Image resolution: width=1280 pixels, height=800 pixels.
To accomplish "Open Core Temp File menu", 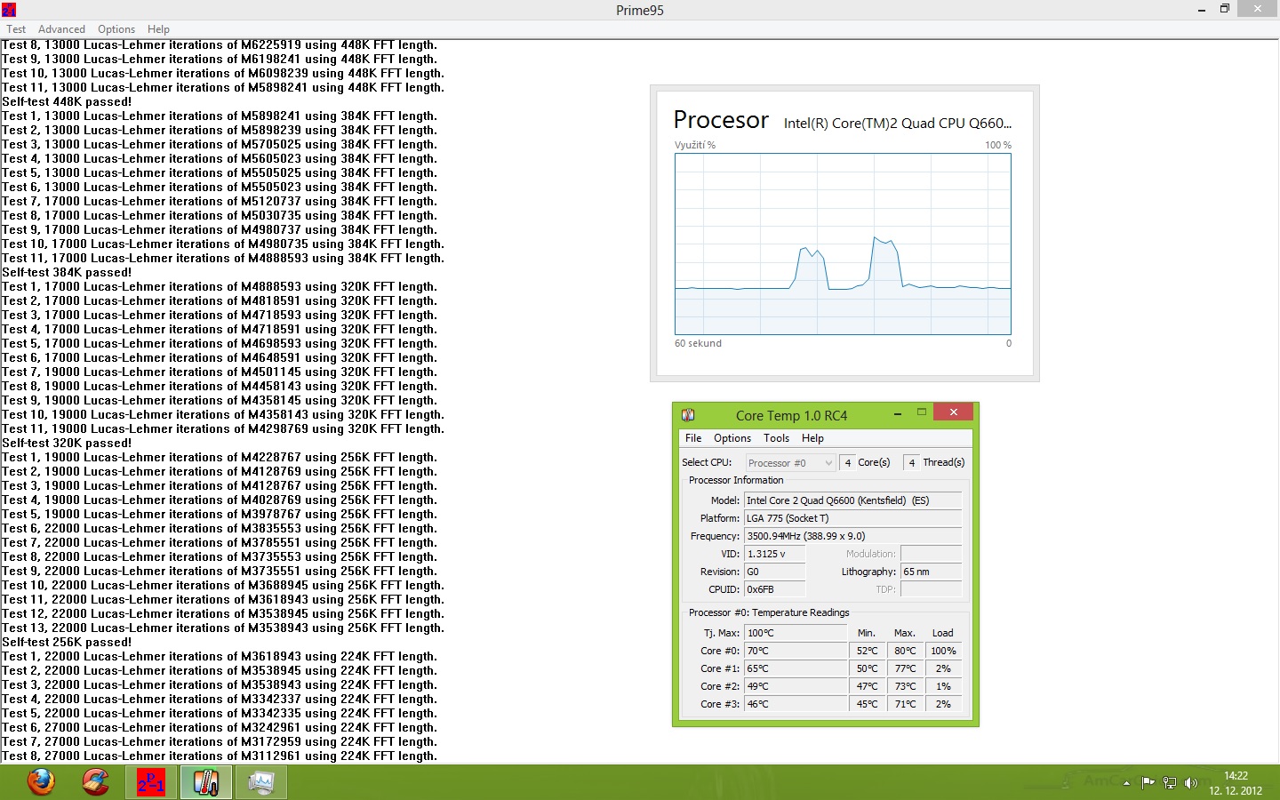I will [x=693, y=438].
